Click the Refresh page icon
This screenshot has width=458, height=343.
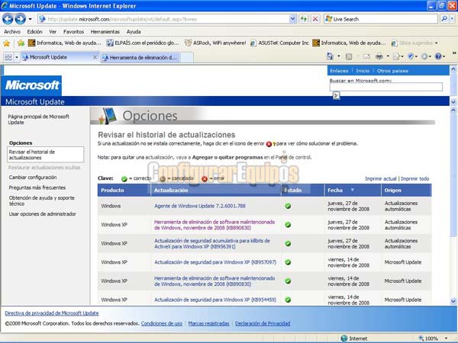tap(304, 19)
